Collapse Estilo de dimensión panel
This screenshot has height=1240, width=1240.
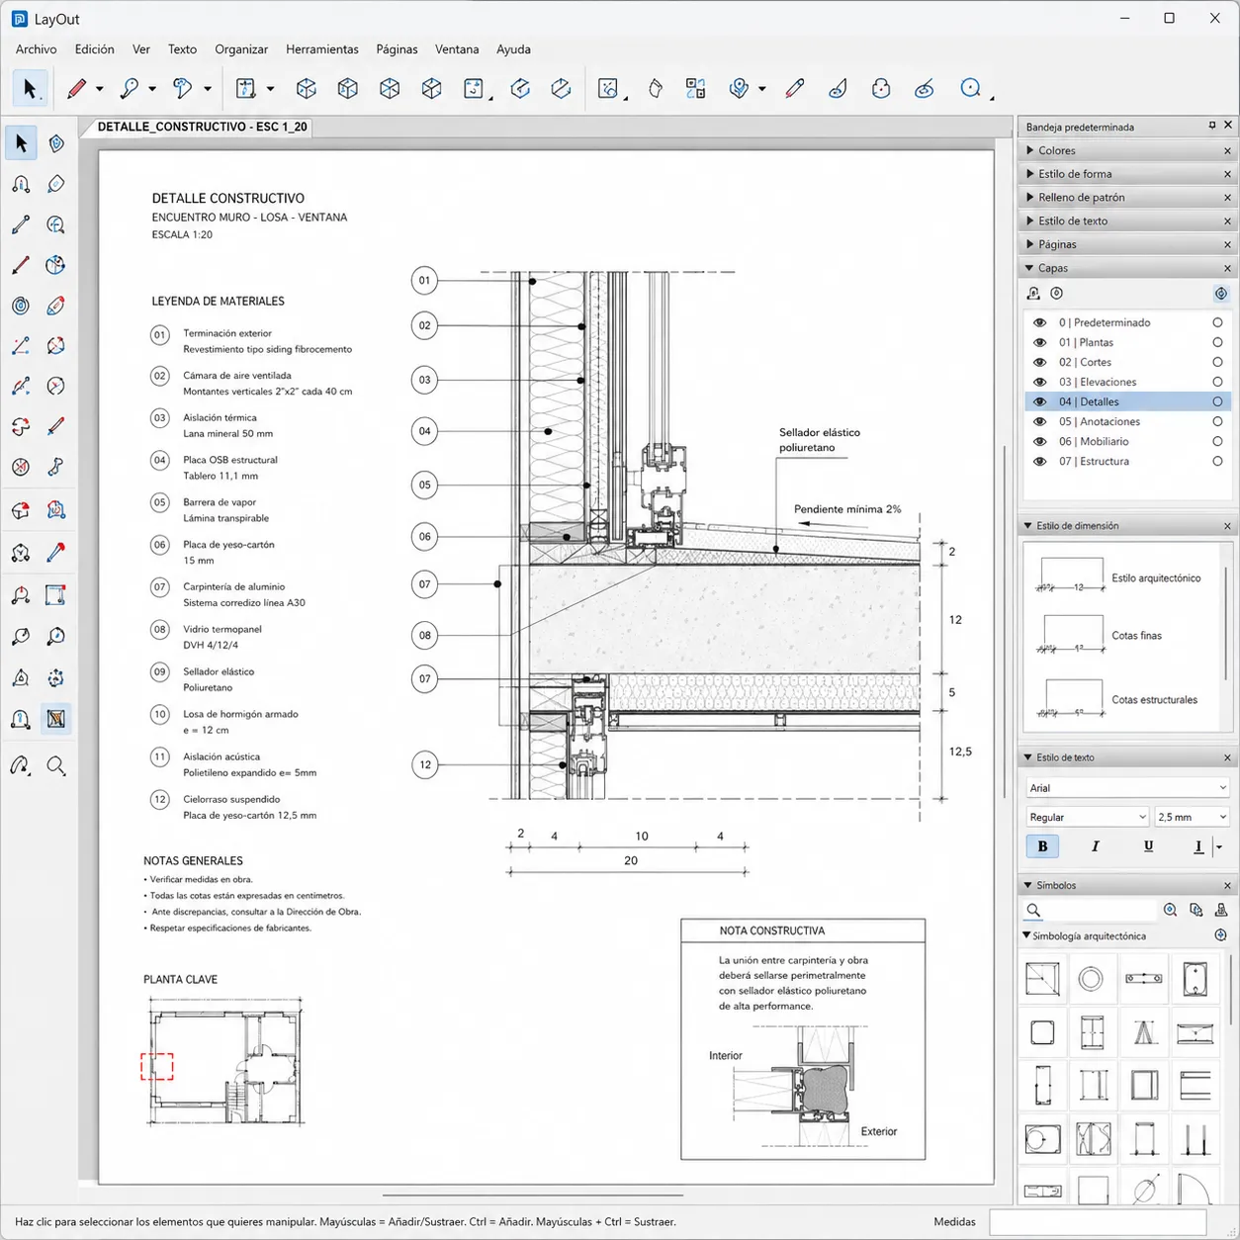click(x=1027, y=526)
